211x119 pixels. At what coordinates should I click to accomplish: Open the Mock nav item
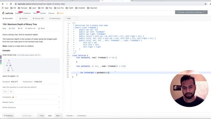pos(35,13)
